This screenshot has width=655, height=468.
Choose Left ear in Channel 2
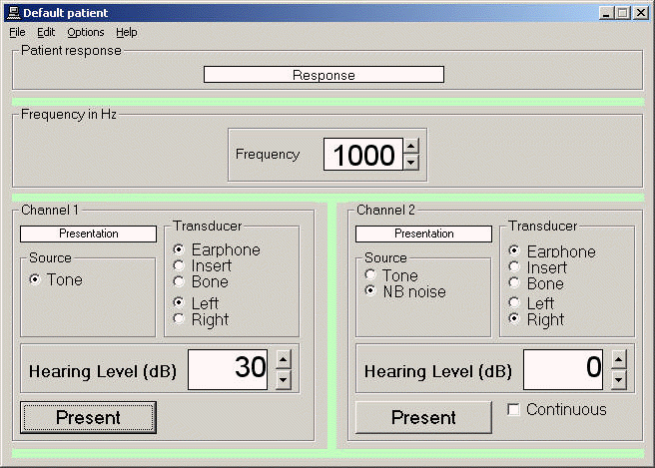(x=514, y=303)
